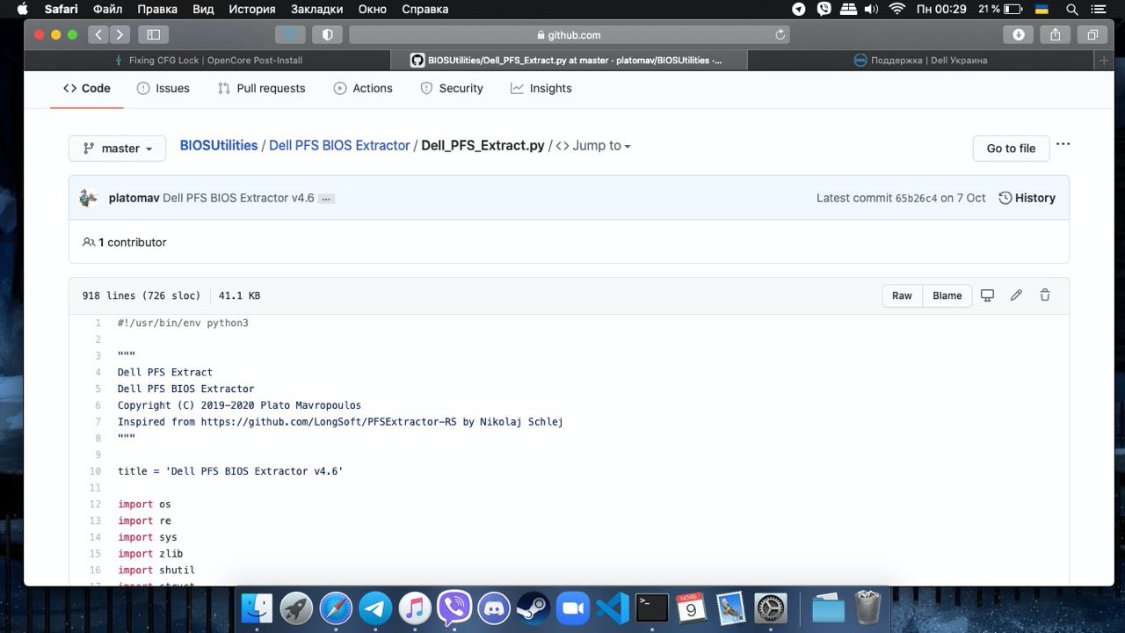Open the Security tab

click(x=452, y=88)
